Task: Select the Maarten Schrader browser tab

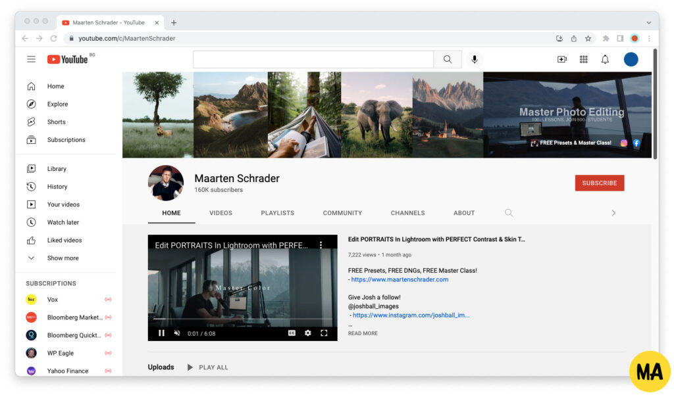Action: point(110,23)
